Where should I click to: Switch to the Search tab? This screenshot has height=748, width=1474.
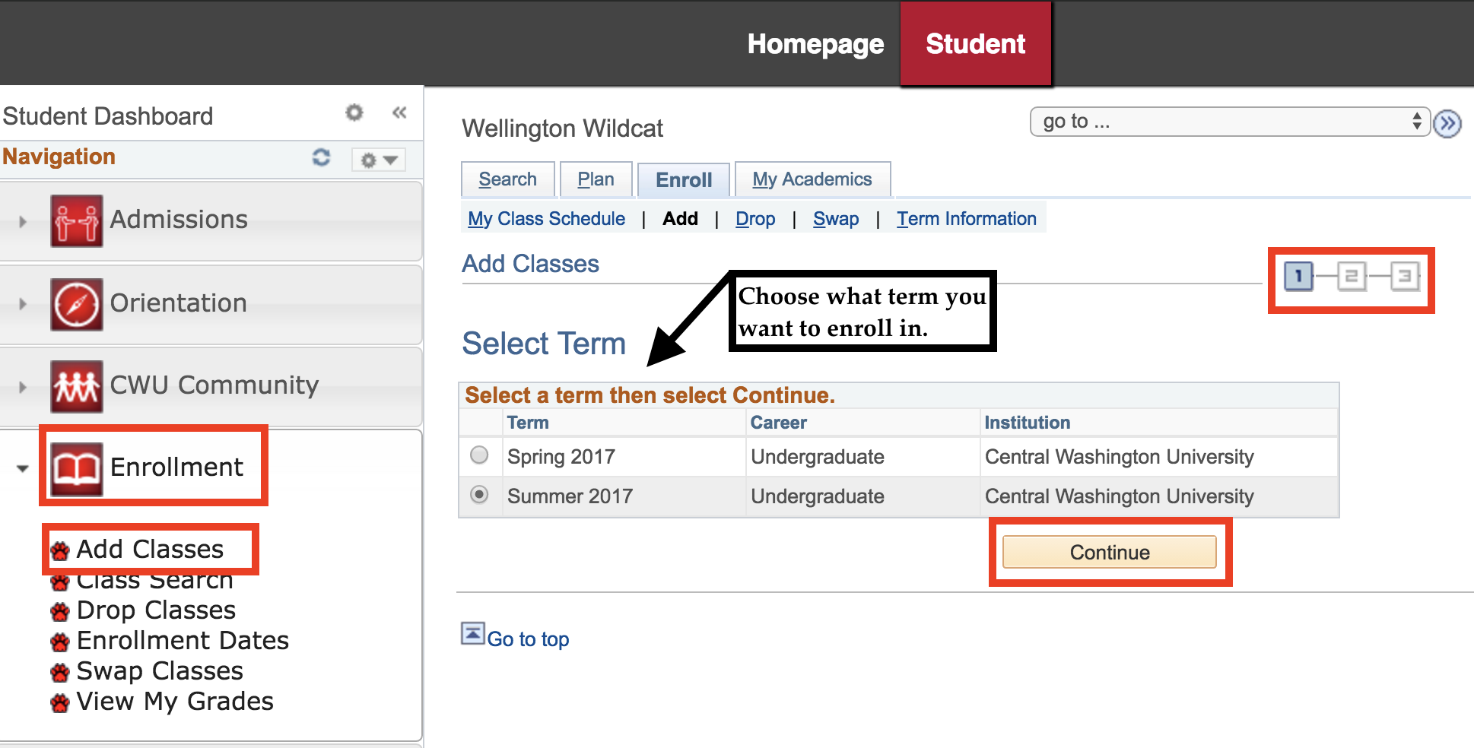(508, 179)
